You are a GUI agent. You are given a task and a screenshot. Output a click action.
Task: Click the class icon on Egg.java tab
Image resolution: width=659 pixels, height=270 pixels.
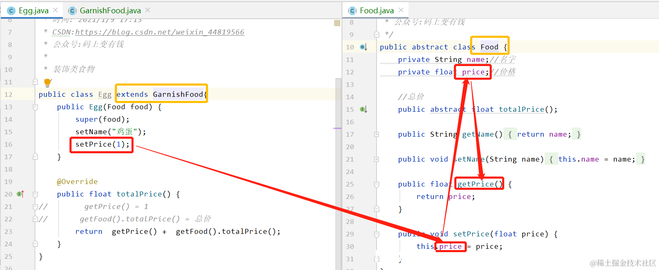pyautogui.click(x=11, y=10)
